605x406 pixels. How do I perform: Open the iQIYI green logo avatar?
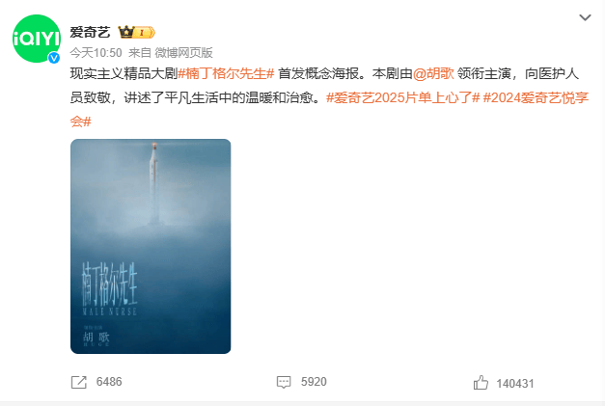click(x=37, y=39)
